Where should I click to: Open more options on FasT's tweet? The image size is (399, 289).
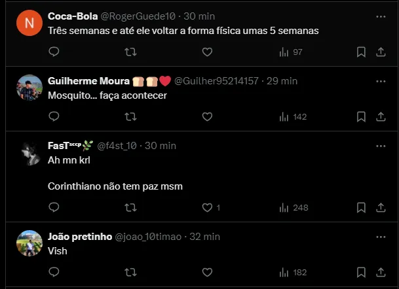(x=381, y=145)
